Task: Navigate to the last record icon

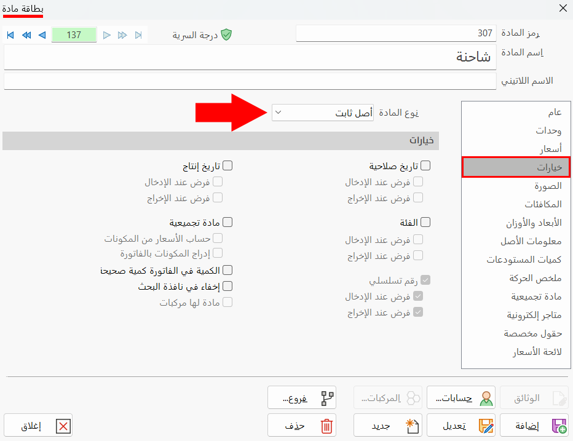Action: pos(10,35)
